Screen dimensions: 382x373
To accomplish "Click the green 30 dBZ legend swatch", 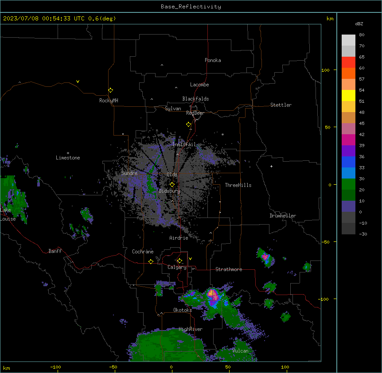I will 348,184.
